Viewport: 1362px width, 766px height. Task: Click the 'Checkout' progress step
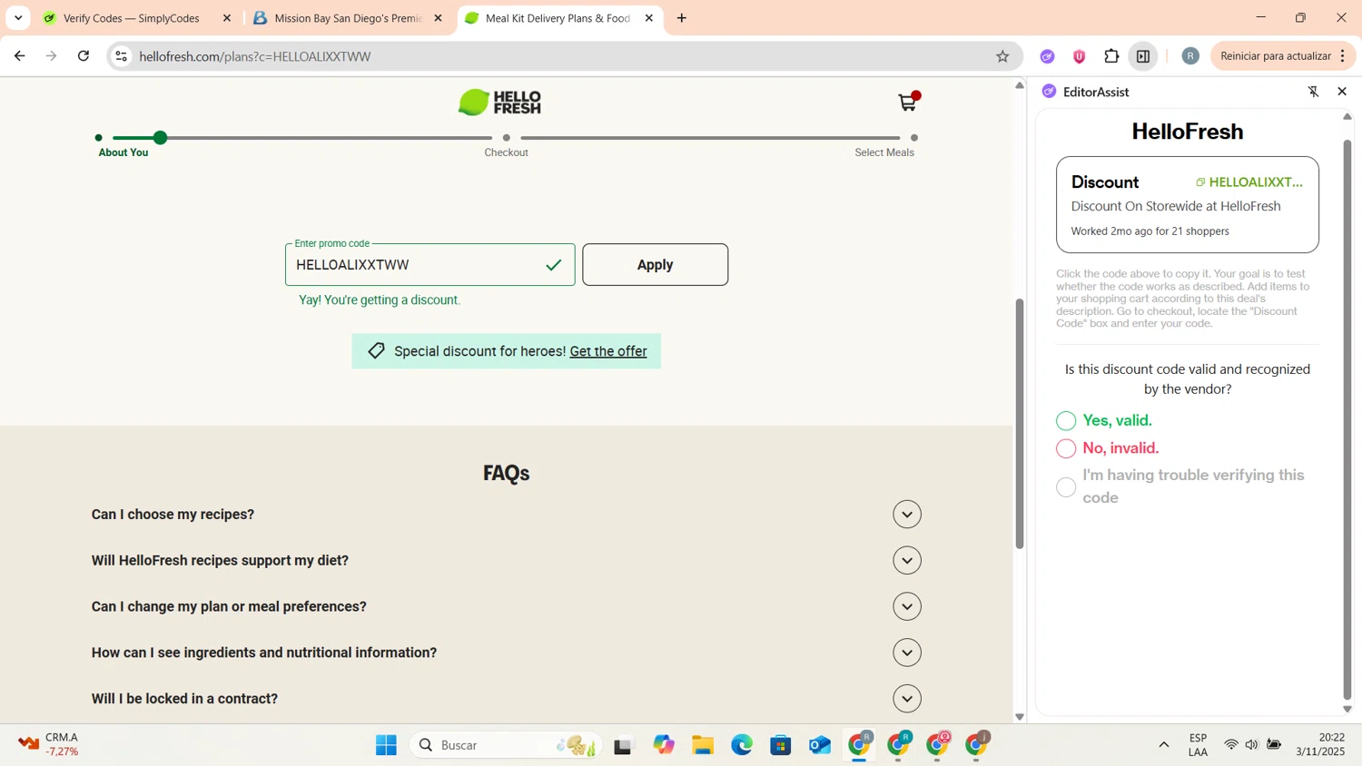(x=506, y=152)
